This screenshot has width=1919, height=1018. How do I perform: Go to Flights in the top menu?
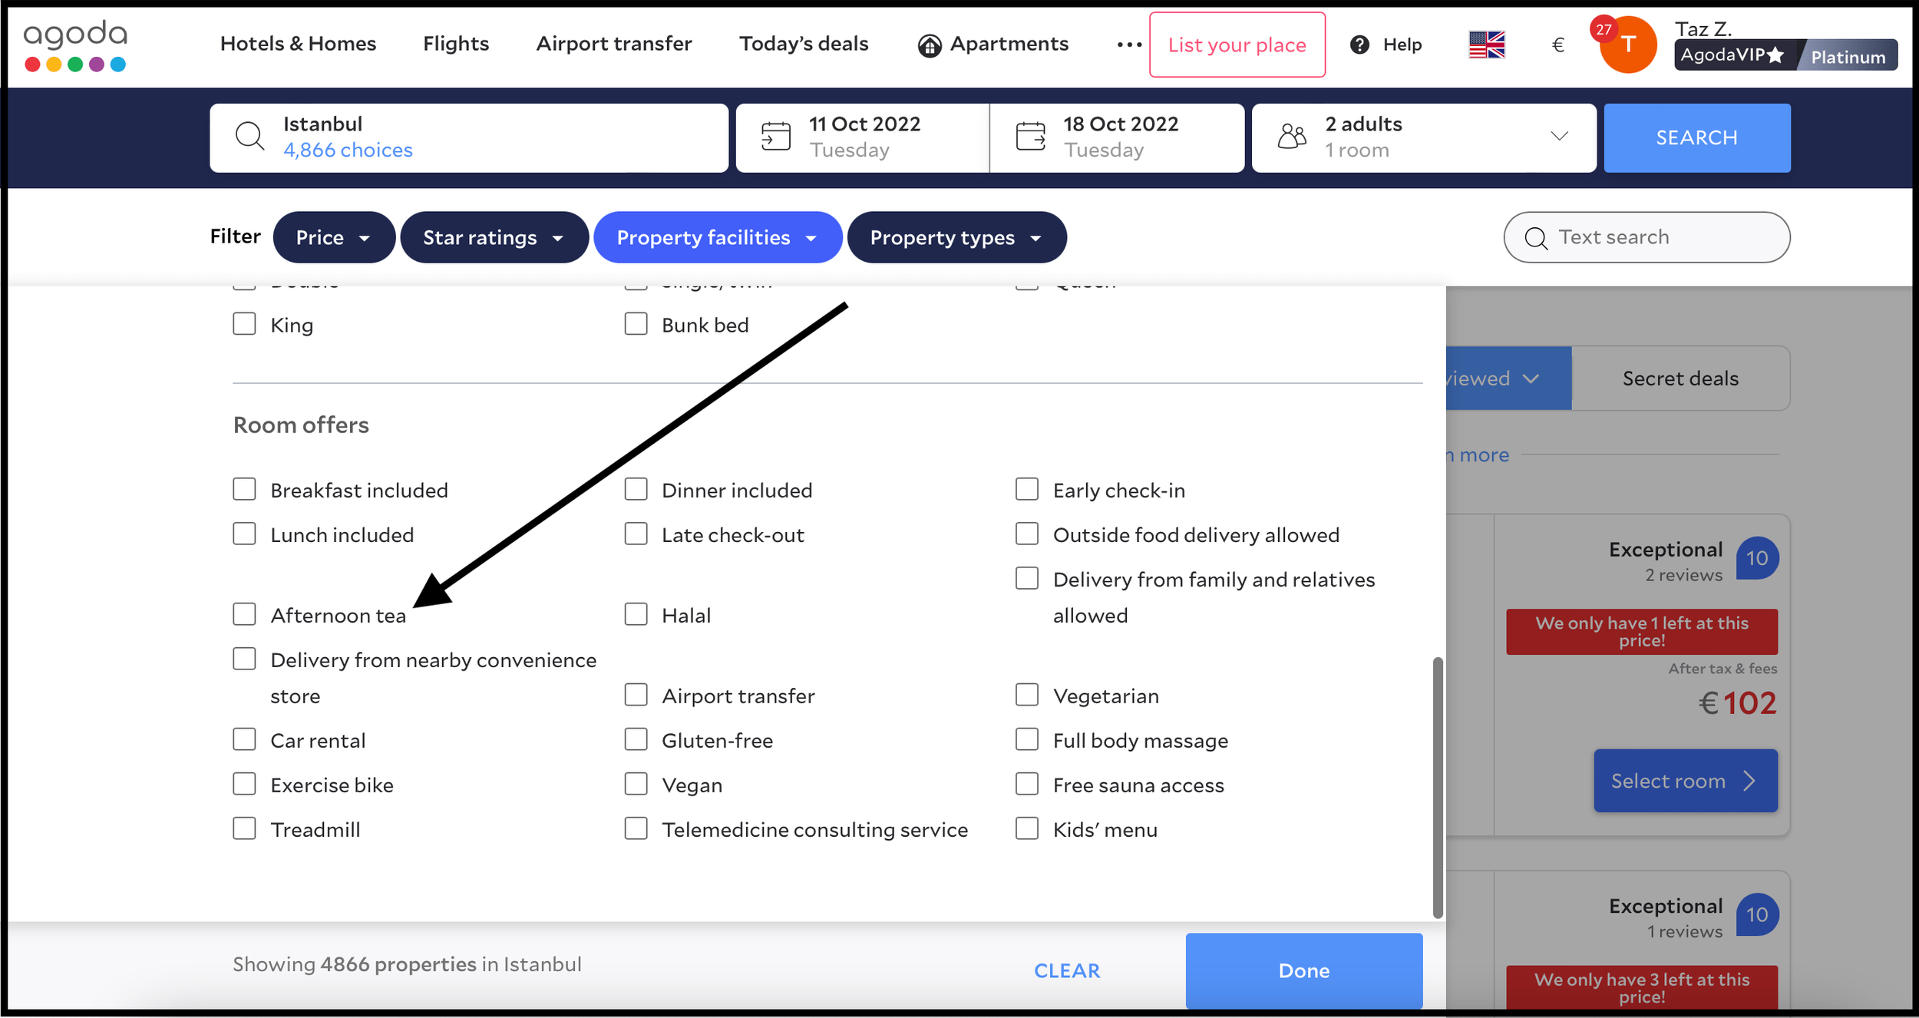pos(455,44)
